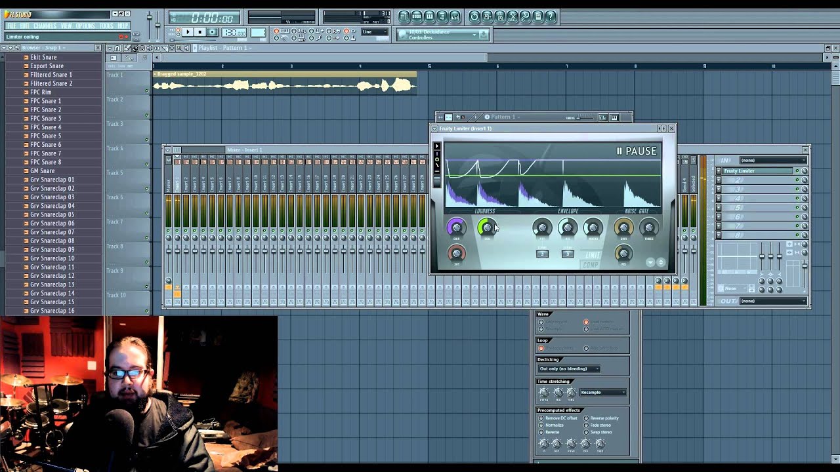Enable the Normalize option

click(551, 425)
